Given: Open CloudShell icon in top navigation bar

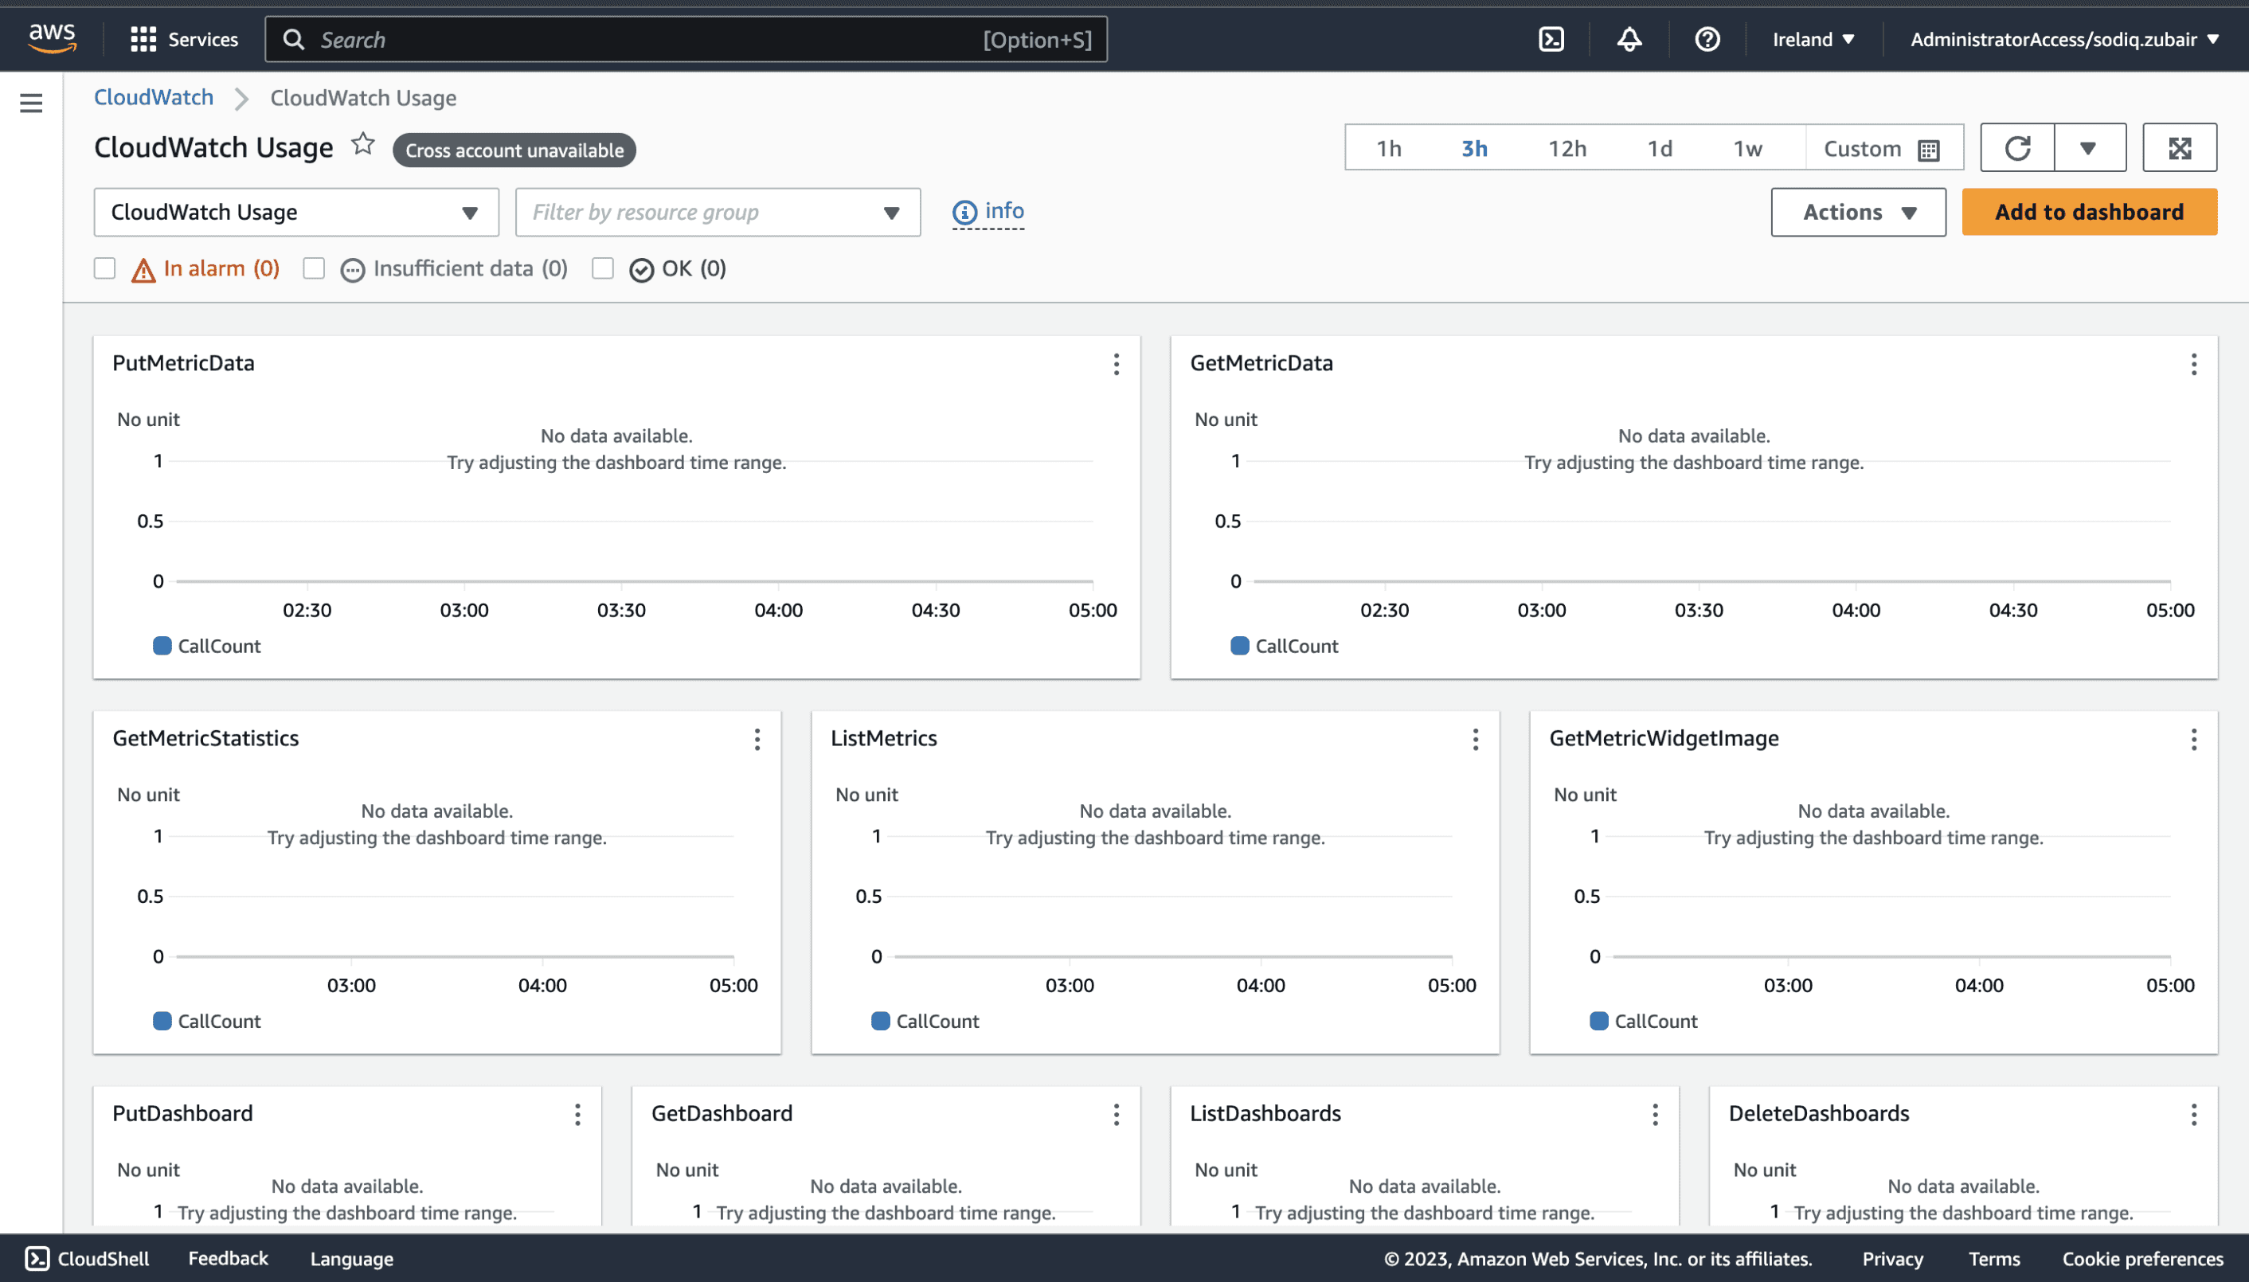Looking at the screenshot, I should [1551, 40].
